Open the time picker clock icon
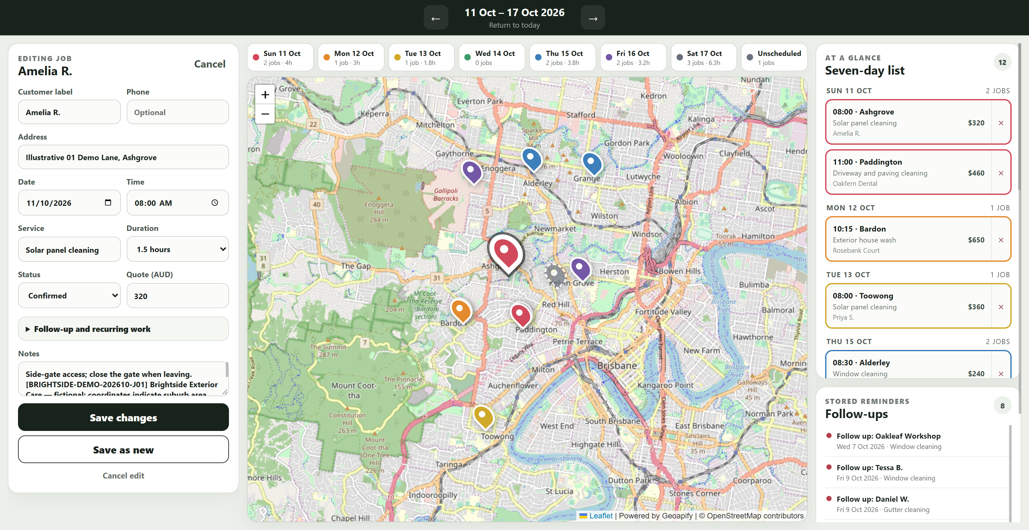The height and width of the screenshot is (530, 1029). [x=215, y=203]
